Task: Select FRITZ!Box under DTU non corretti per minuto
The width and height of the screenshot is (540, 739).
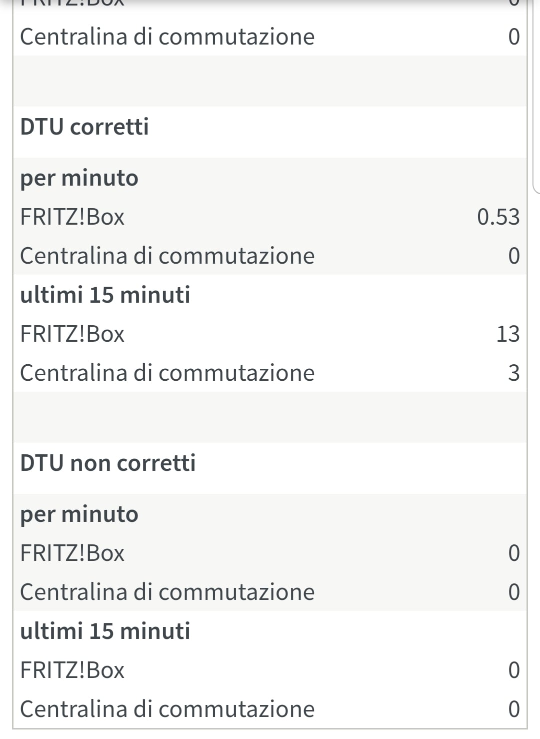Action: pos(72,553)
